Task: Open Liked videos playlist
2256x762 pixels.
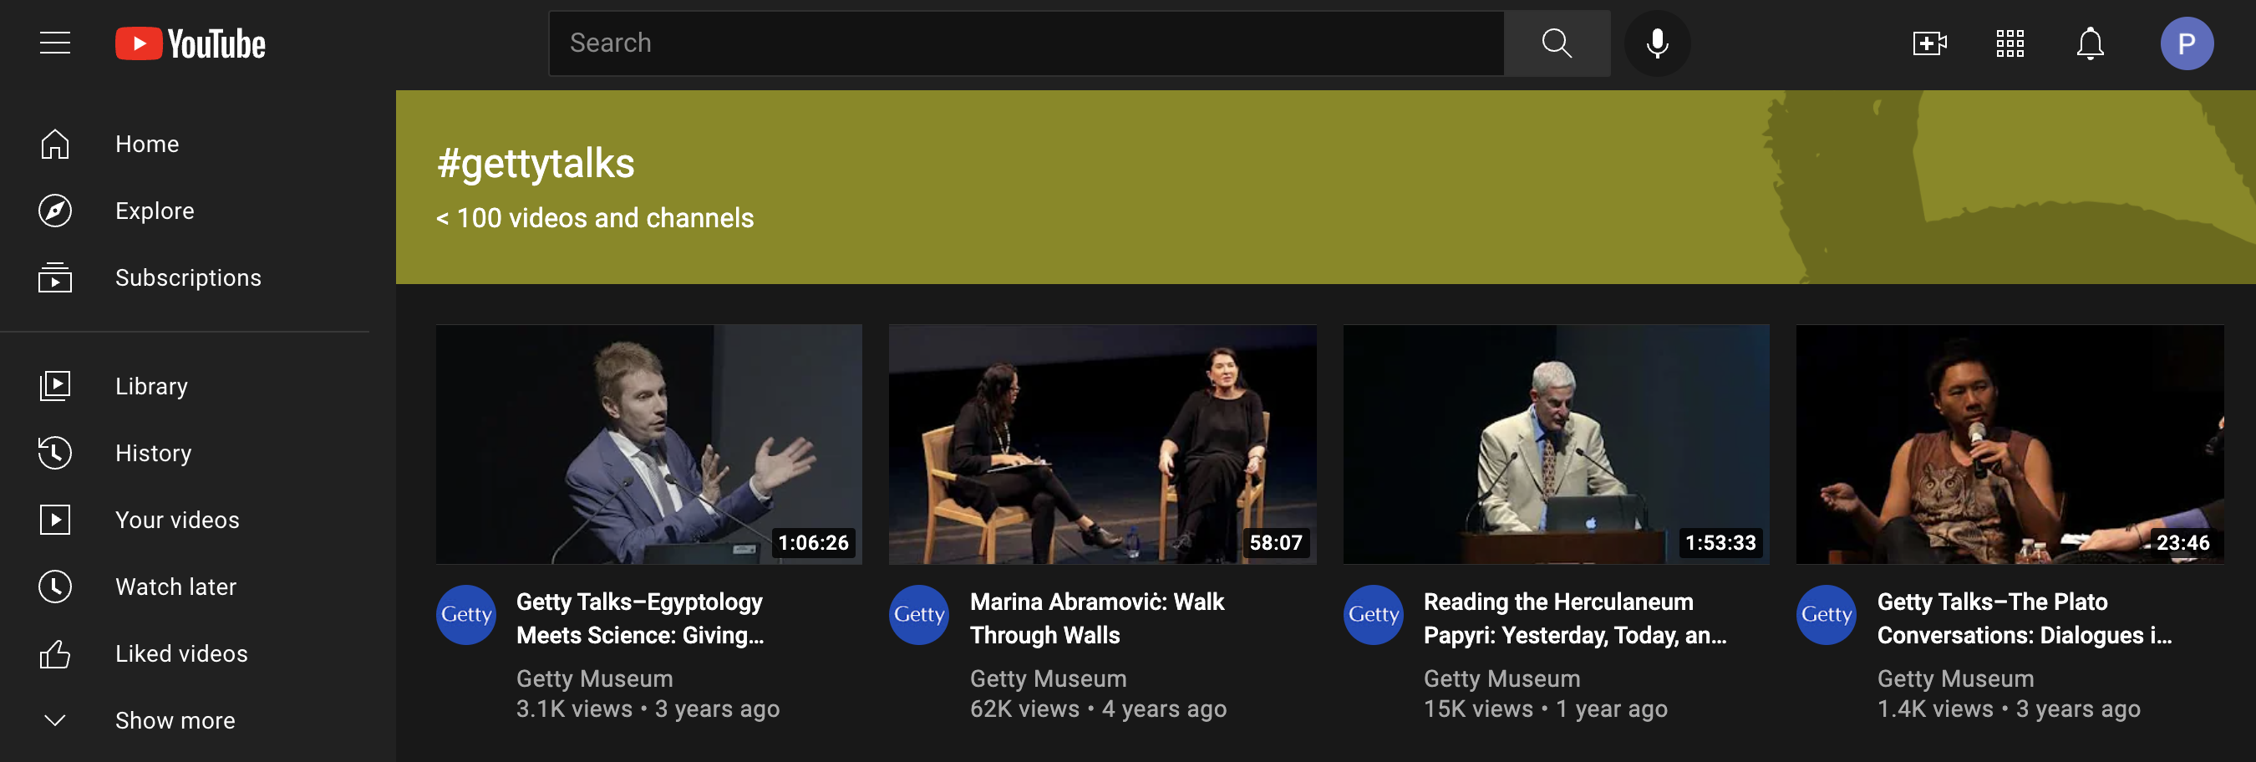Action: coord(180,653)
